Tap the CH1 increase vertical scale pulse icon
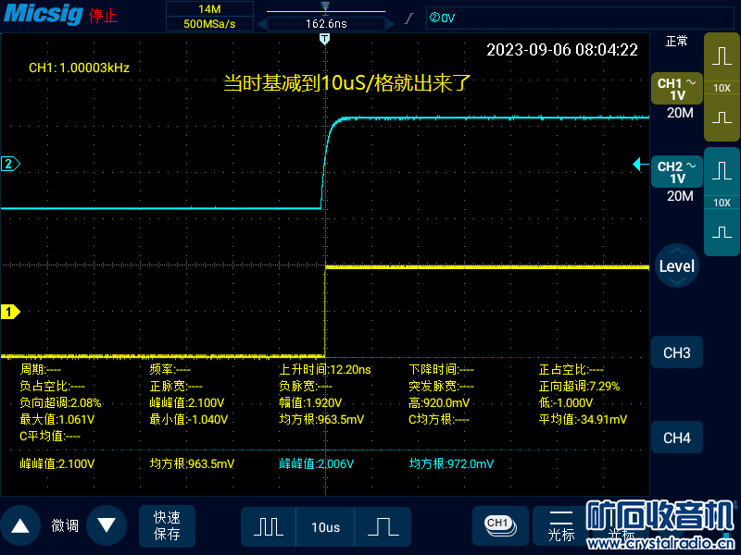741x555 pixels. pyautogui.click(x=722, y=55)
